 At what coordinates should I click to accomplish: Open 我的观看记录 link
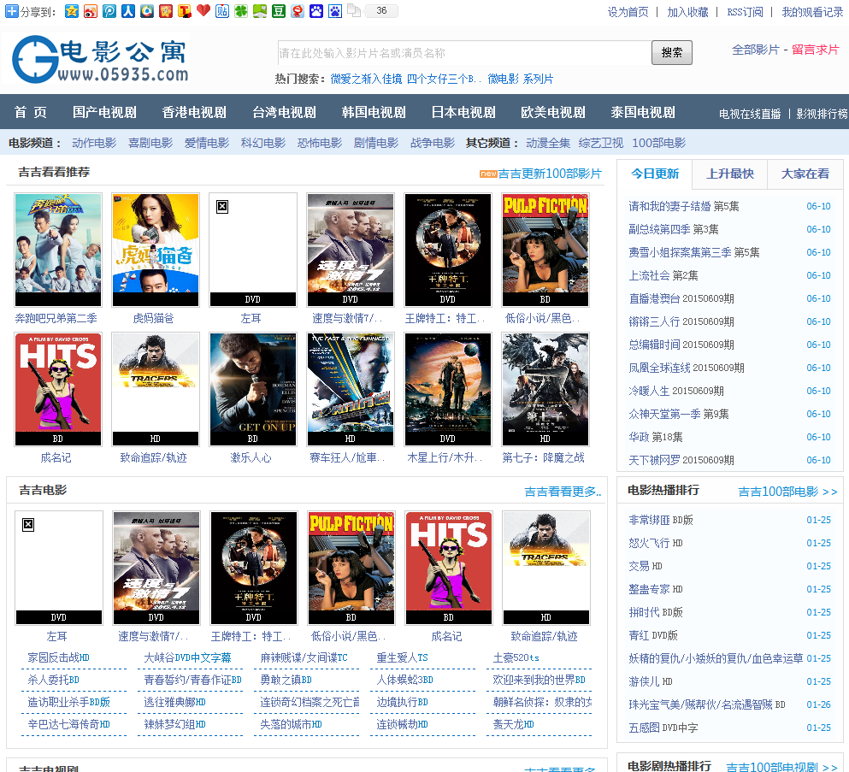point(812,12)
